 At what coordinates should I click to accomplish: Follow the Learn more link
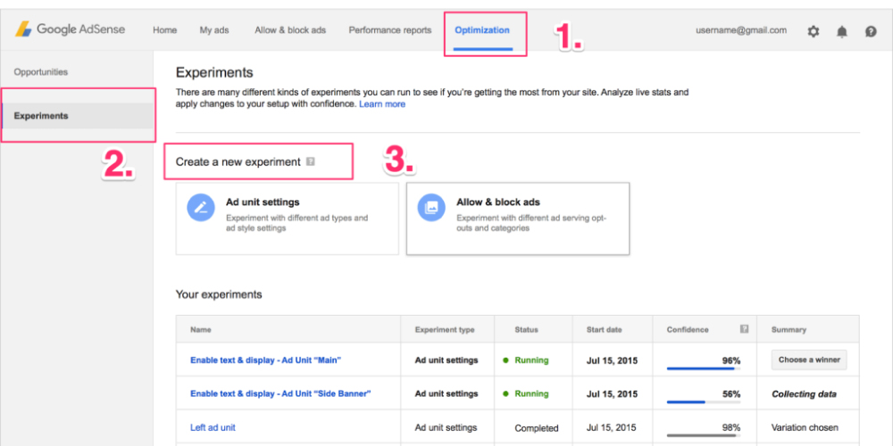382,104
